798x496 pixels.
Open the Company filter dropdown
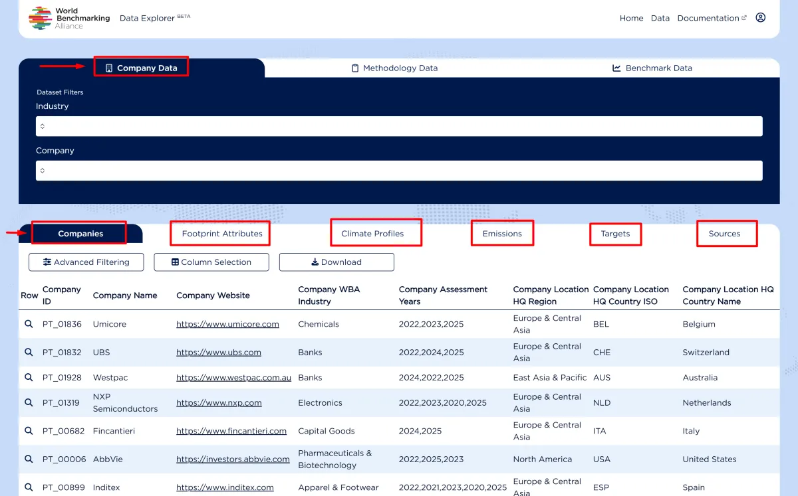(399, 171)
